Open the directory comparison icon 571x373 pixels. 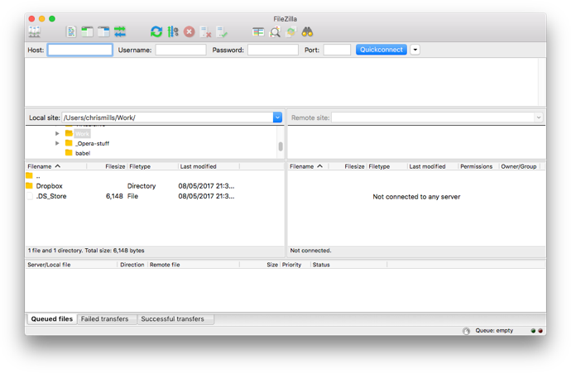click(258, 32)
